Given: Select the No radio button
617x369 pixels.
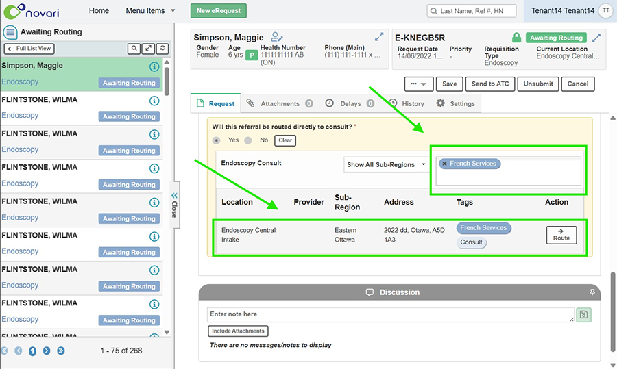Looking at the screenshot, I should (x=248, y=140).
